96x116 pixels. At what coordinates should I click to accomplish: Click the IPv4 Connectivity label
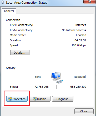[x=22, y=25]
